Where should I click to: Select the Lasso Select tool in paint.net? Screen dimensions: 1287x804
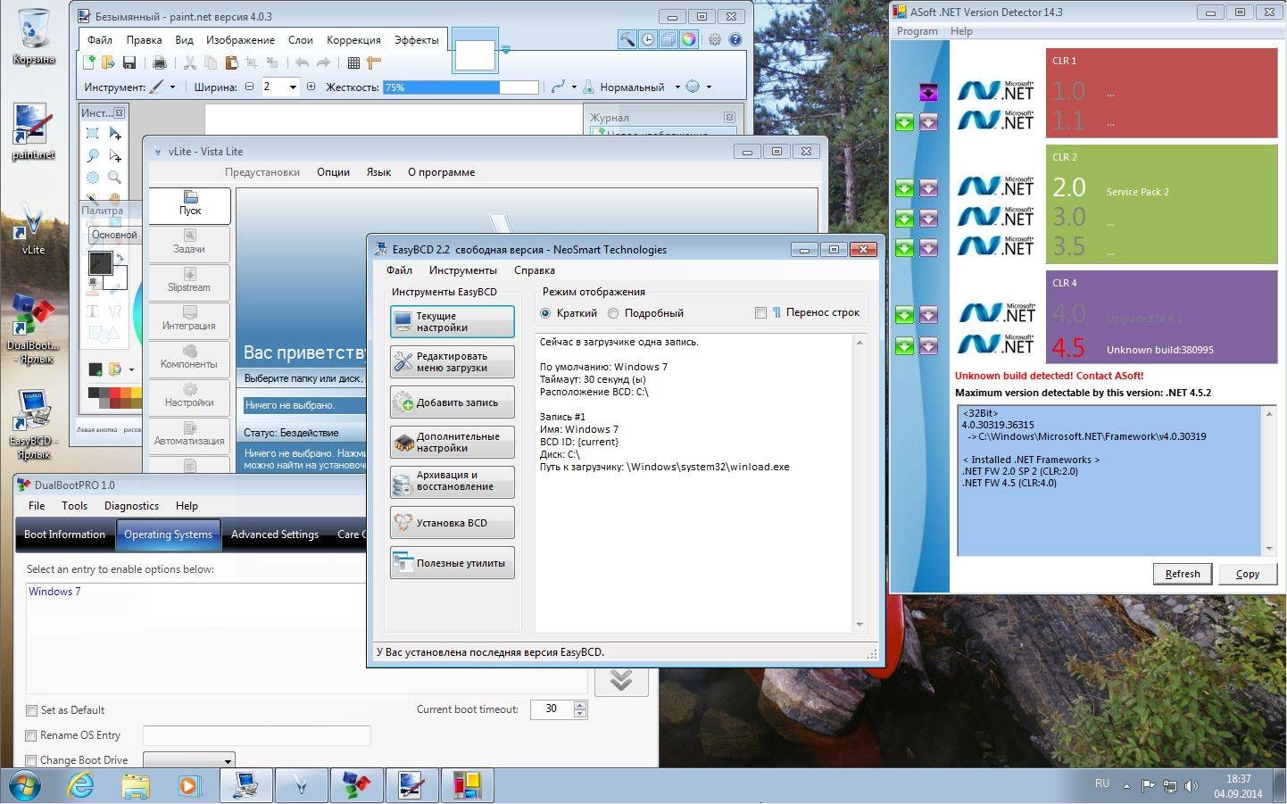coord(92,155)
